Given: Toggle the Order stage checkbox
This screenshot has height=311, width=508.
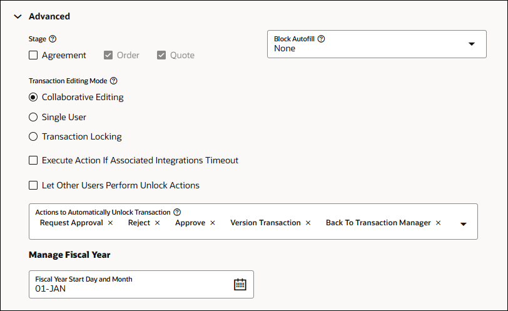Looking at the screenshot, I should [x=109, y=55].
